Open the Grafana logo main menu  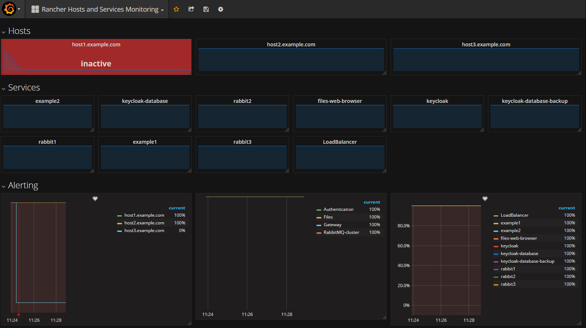(10, 9)
